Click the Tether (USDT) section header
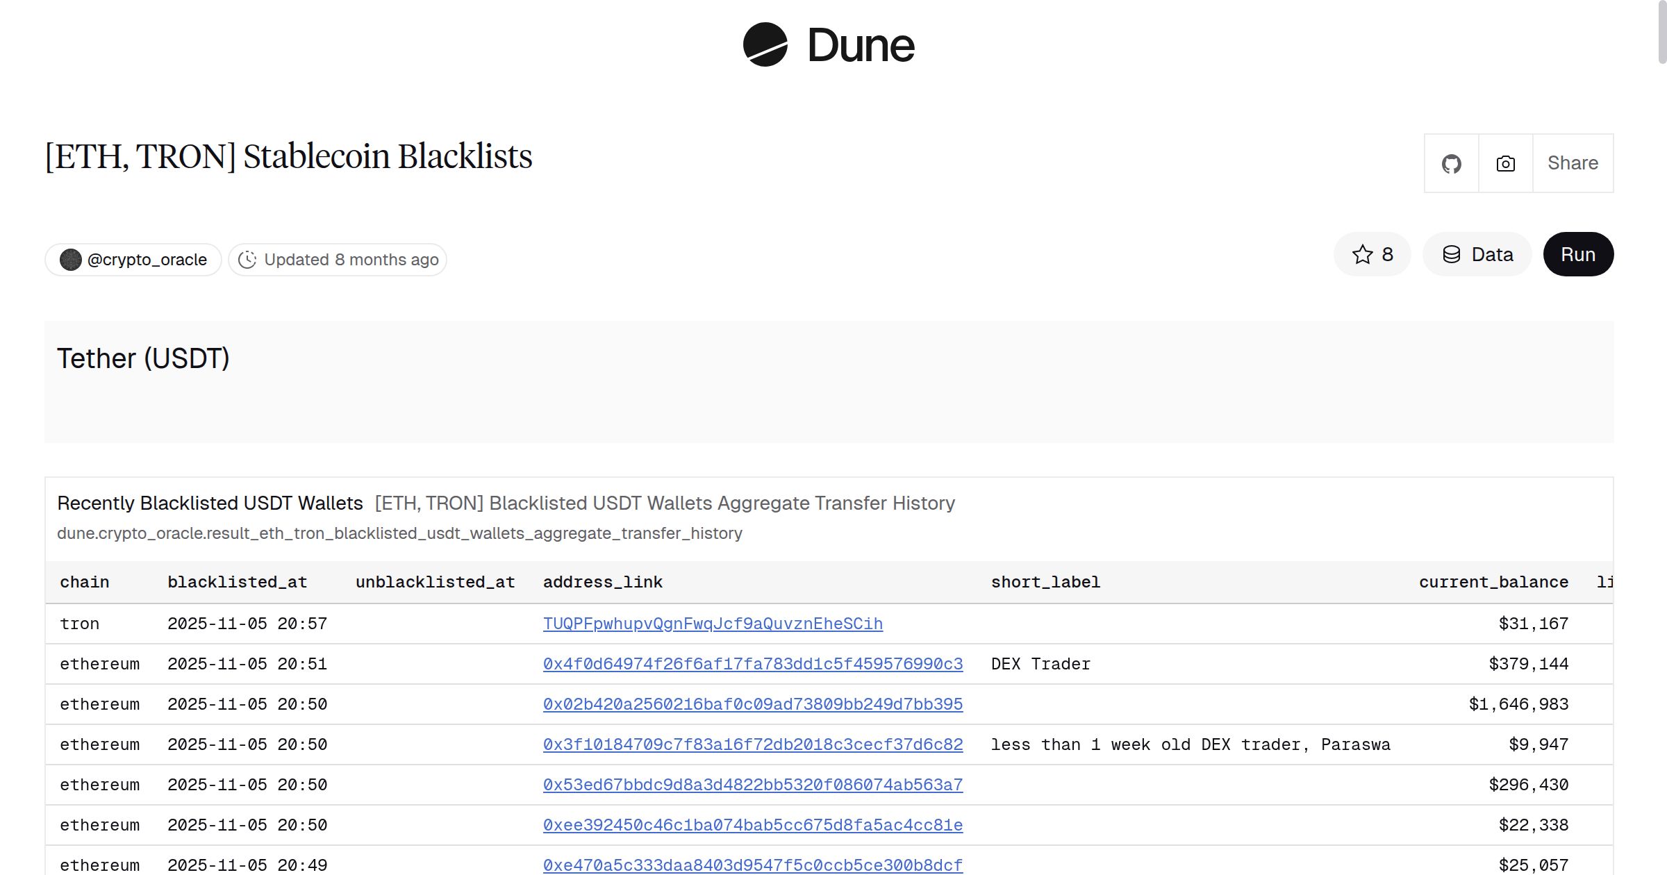The width and height of the screenshot is (1667, 875). coord(144,358)
